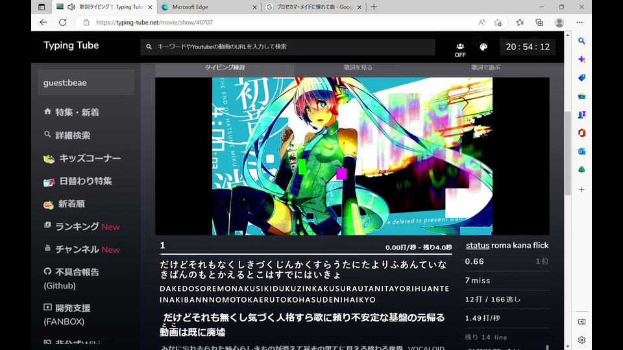Click the keyword search input field
The image size is (623, 350).
coord(287,47)
